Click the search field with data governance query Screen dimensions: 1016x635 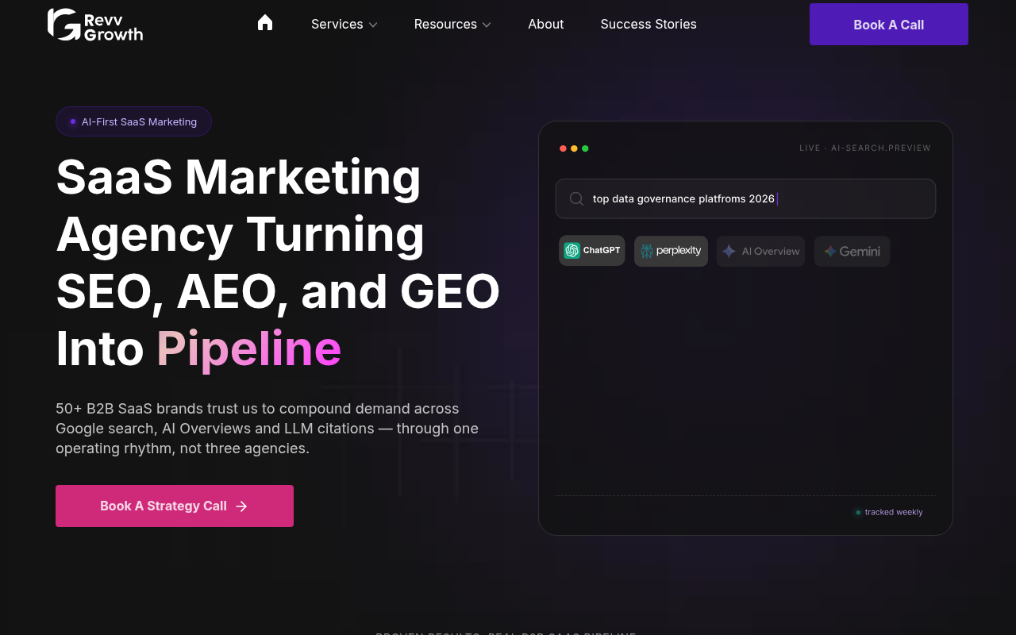click(x=745, y=198)
